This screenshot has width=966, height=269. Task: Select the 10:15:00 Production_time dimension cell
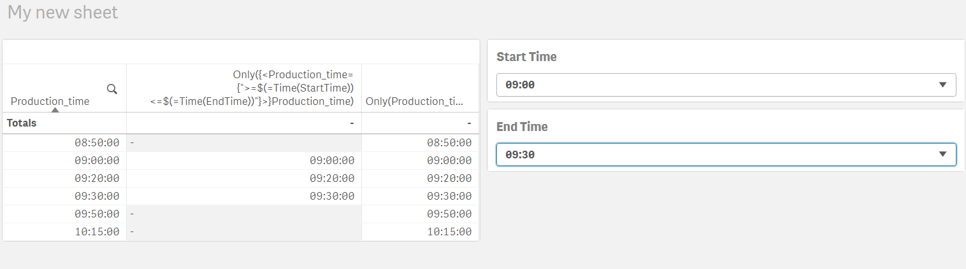97,232
